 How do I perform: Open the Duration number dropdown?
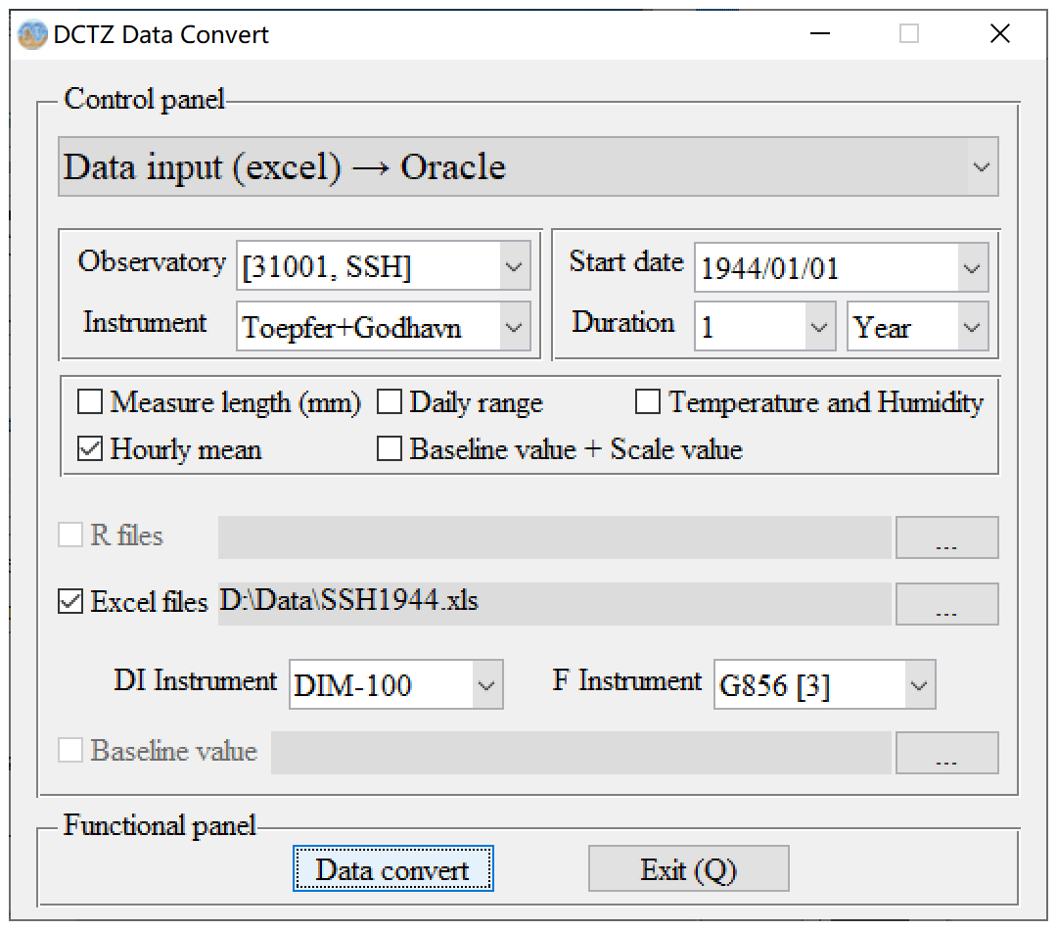coord(818,328)
